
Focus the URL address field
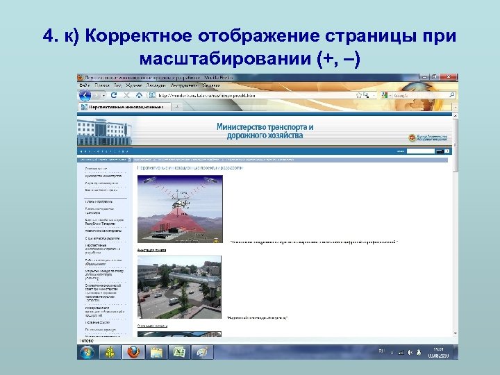click(x=255, y=95)
